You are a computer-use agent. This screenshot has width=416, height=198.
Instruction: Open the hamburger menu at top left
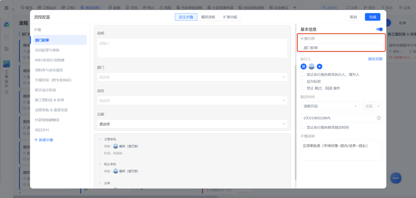coord(7,8)
